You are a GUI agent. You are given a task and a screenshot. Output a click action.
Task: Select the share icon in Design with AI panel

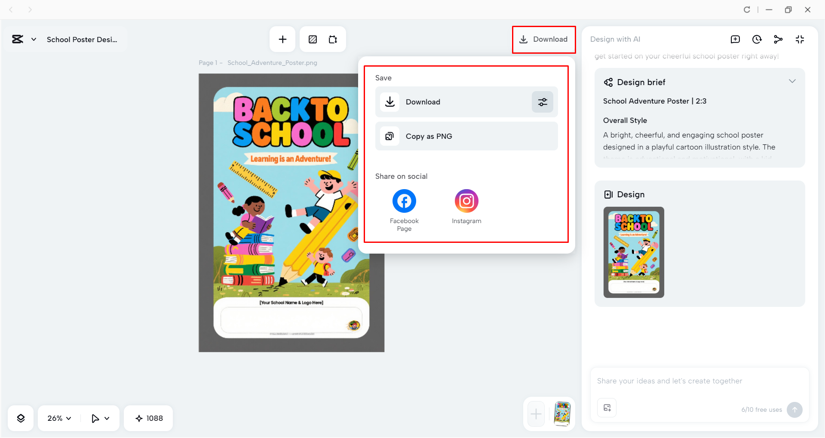(x=778, y=39)
